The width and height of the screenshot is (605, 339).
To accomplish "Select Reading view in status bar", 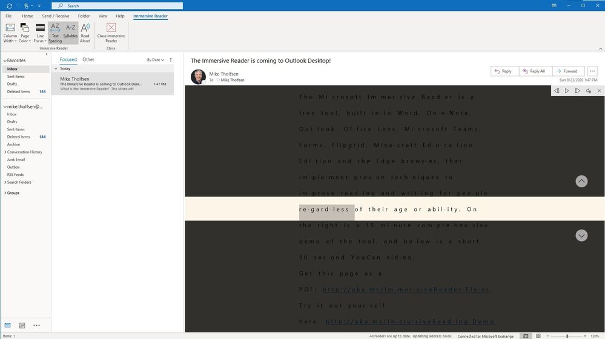I will 538,336.
